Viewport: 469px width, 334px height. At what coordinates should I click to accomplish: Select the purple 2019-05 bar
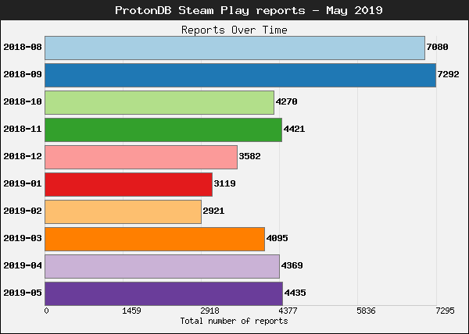163,293
